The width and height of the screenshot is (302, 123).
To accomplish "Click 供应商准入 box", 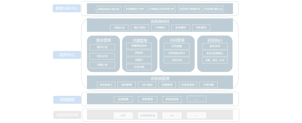I will 106,85.
